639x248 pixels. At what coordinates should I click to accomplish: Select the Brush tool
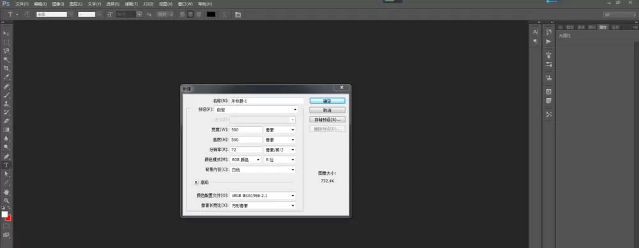click(x=6, y=95)
